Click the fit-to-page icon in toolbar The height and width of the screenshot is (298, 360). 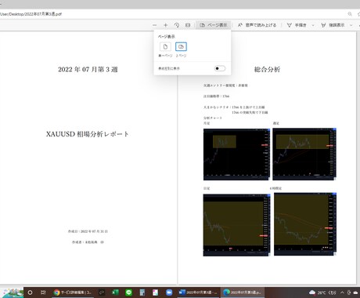coord(188,25)
